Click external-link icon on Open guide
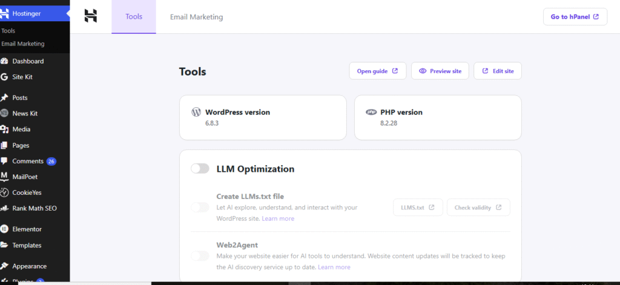 tap(395, 71)
